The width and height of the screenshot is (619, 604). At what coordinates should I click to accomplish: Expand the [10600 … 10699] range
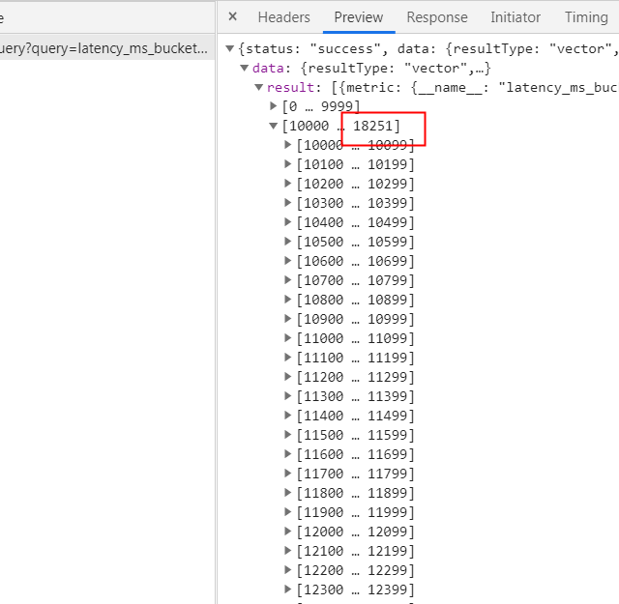(288, 261)
